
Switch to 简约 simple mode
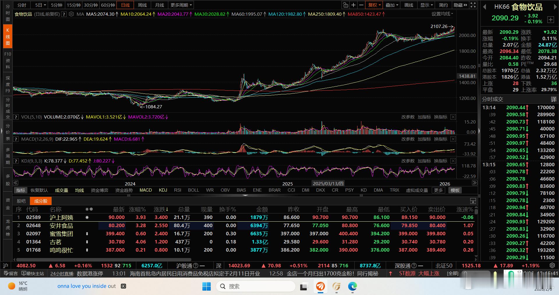(443, 5)
